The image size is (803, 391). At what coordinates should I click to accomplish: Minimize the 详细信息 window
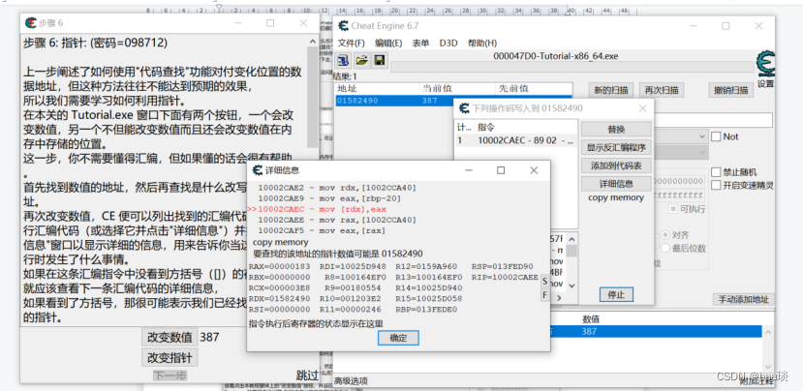pyautogui.click(x=468, y=170)
